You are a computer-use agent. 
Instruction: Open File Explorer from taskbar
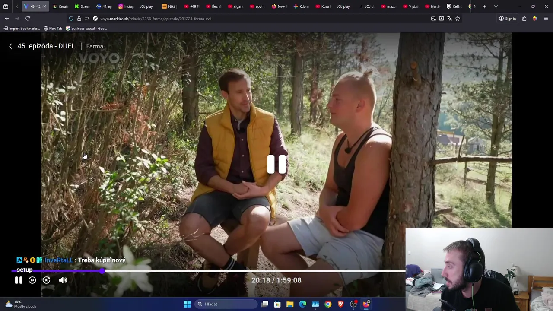tap(290, 304)
